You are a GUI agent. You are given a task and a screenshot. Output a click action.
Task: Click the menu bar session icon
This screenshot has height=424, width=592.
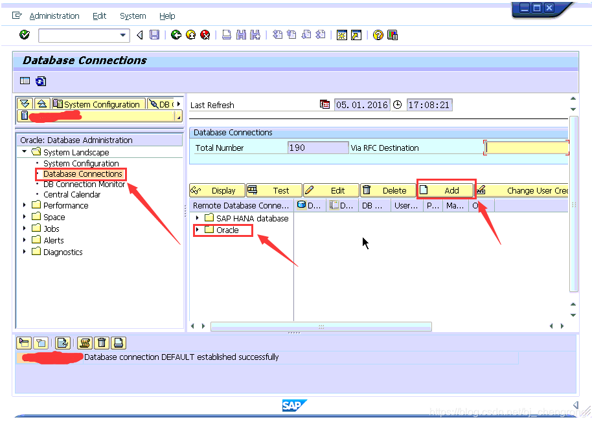point(17,16)
